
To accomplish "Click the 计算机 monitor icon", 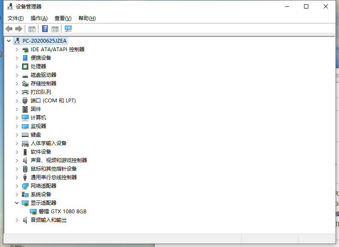I will 25,118.
